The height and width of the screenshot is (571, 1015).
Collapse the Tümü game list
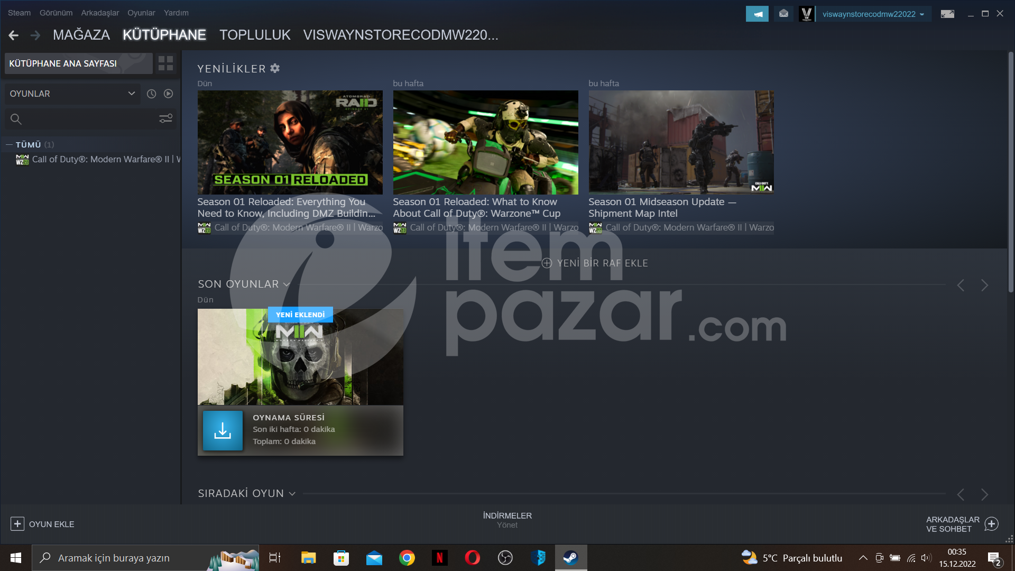point(9,144)
